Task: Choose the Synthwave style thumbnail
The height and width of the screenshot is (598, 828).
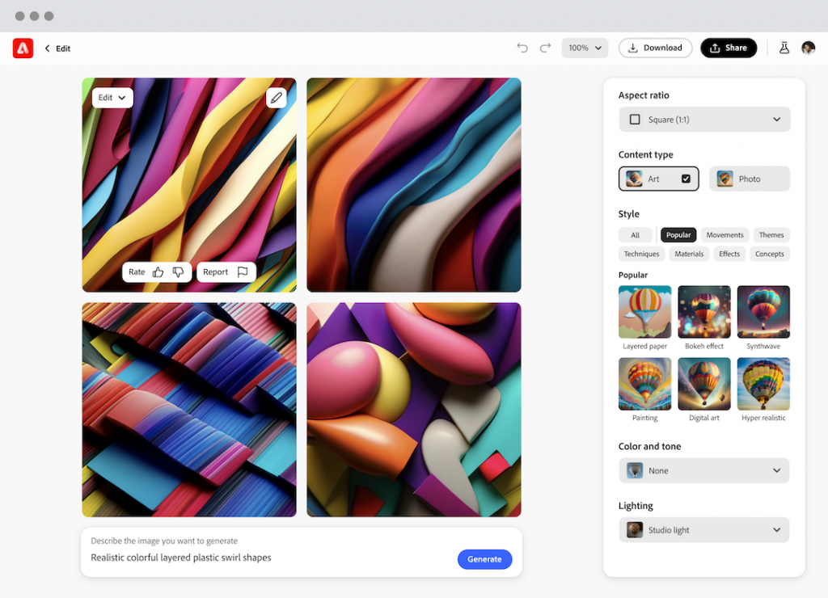Action: tap(763, 312)
